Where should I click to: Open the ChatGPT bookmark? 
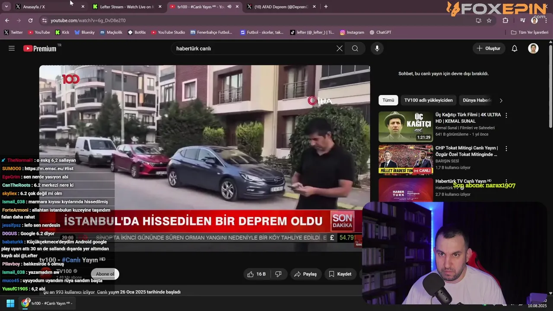pyautogui.click(x=380, y=32)
